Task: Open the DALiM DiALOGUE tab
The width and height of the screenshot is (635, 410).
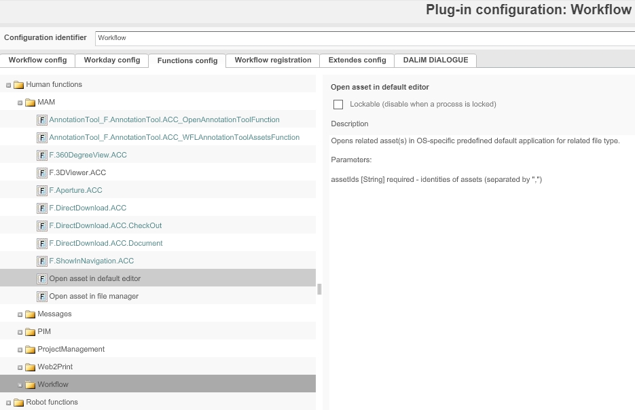Action: point(435,60)
